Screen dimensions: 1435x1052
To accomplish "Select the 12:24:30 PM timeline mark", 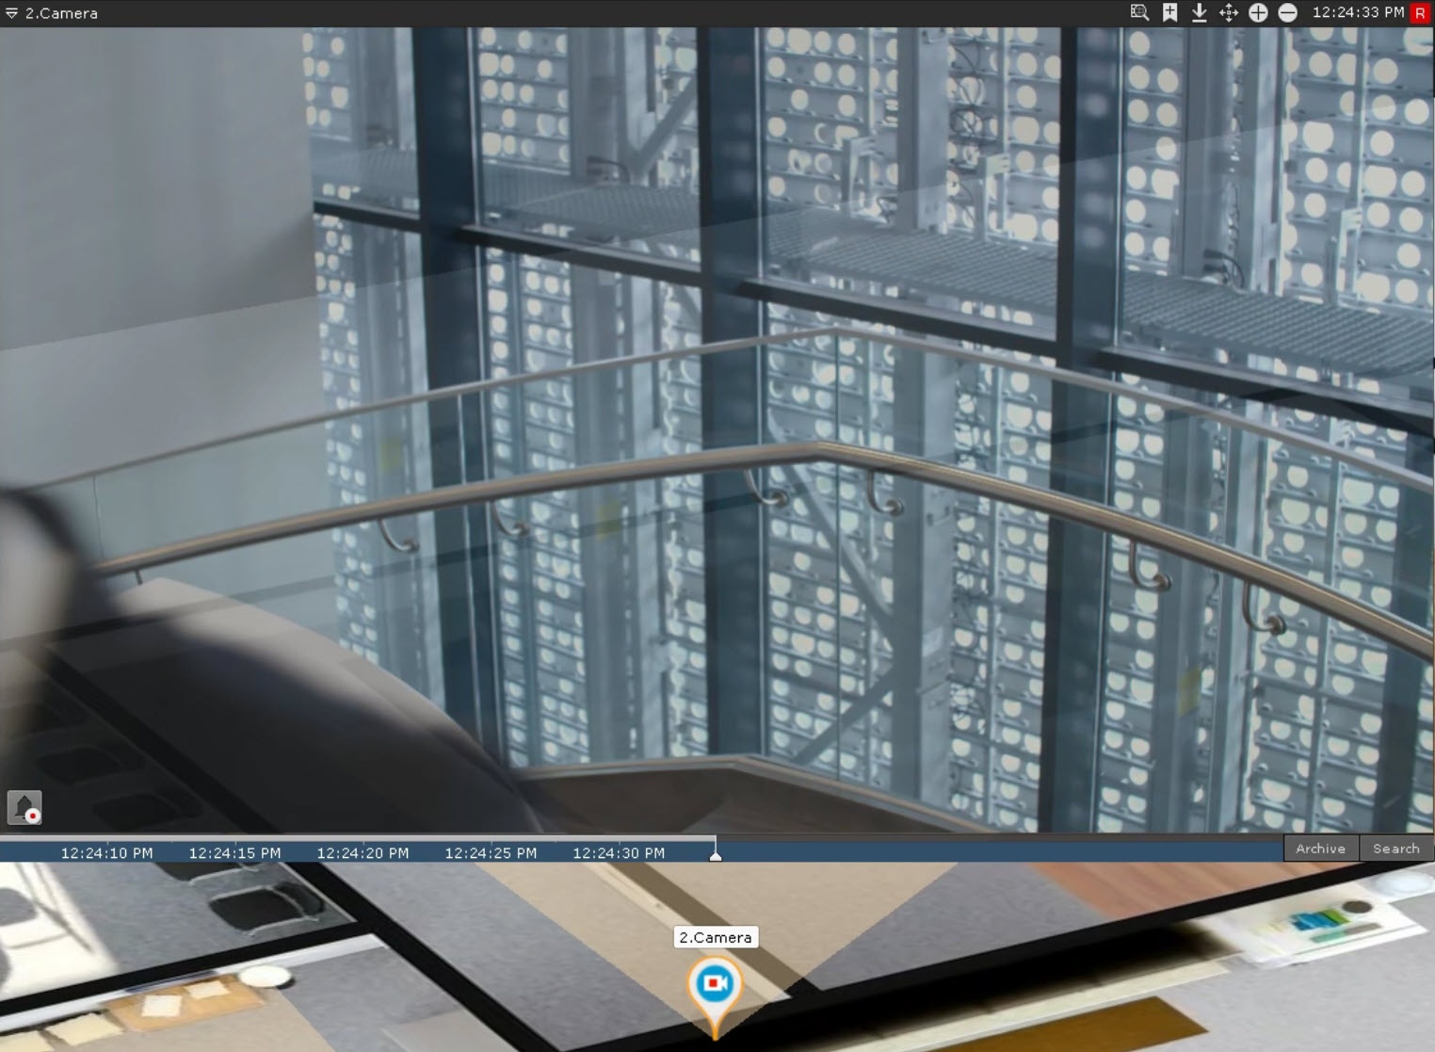I will point(619,853).
